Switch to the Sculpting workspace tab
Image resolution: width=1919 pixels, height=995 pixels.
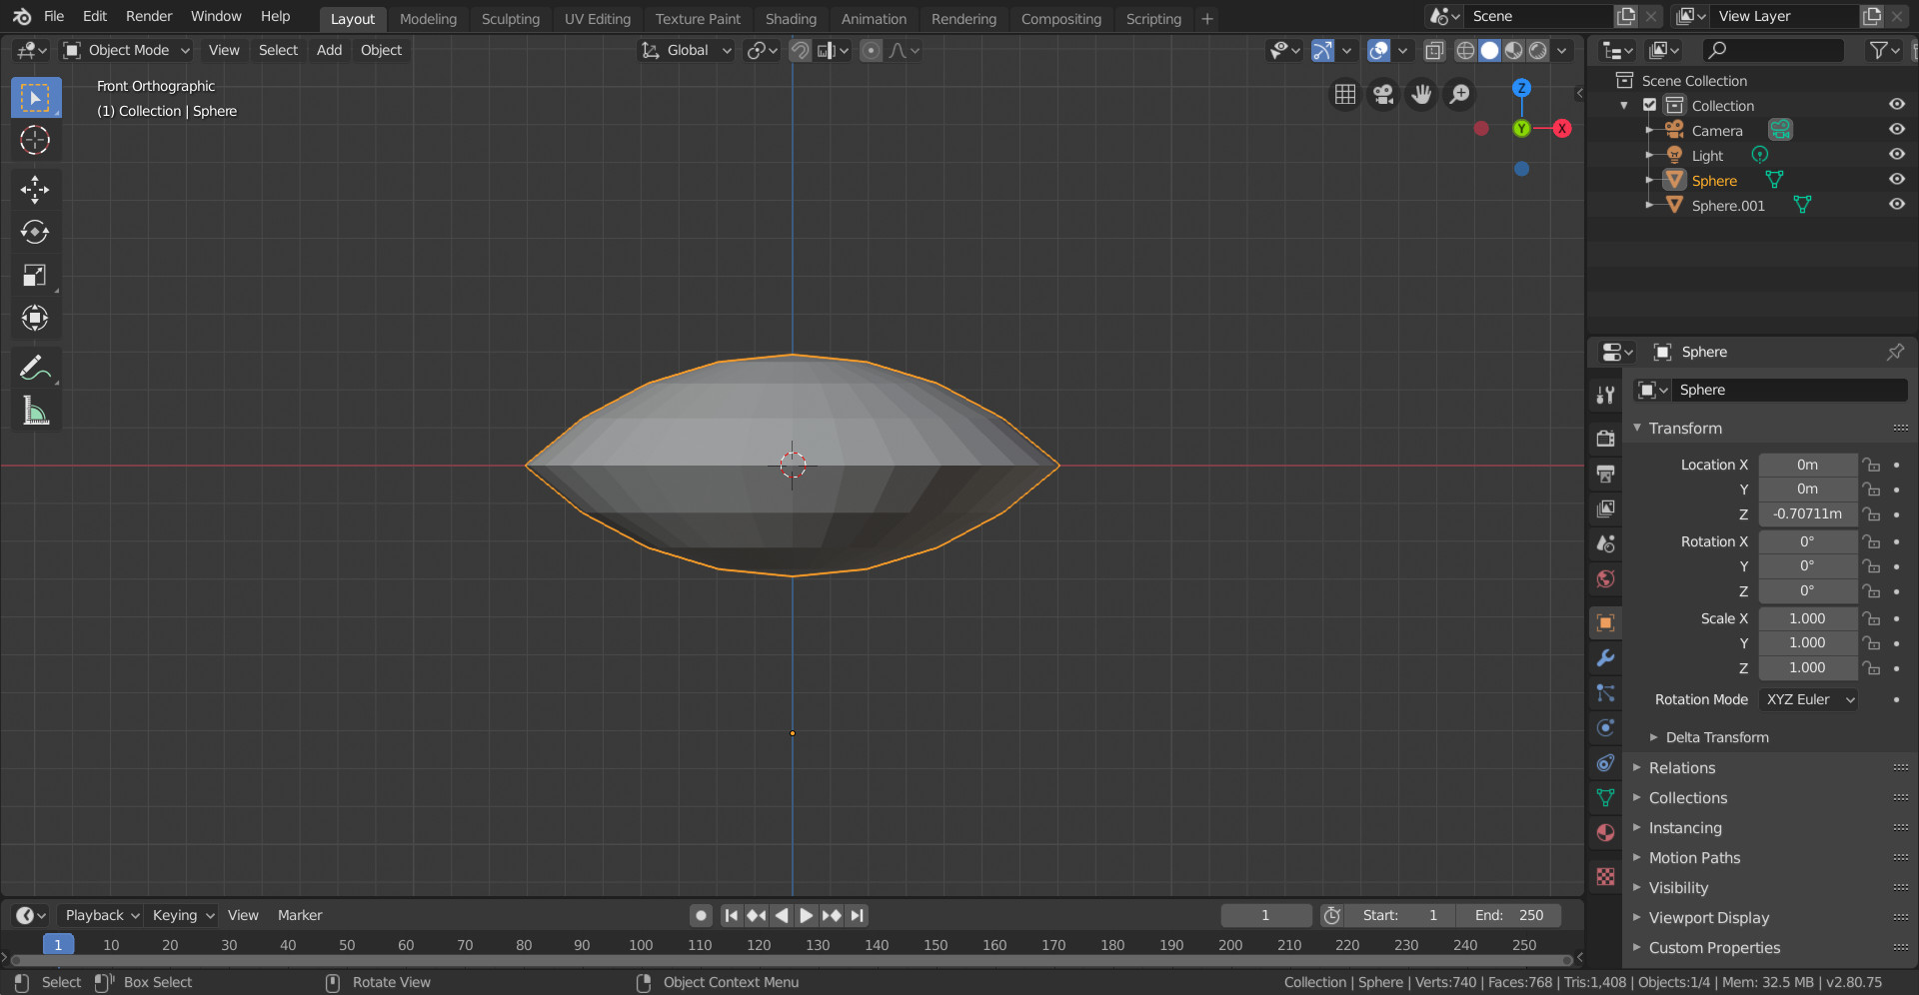pos(510,19)
